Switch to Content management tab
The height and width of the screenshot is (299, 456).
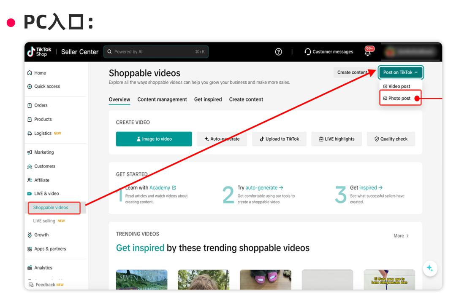(x=162, y=99)
